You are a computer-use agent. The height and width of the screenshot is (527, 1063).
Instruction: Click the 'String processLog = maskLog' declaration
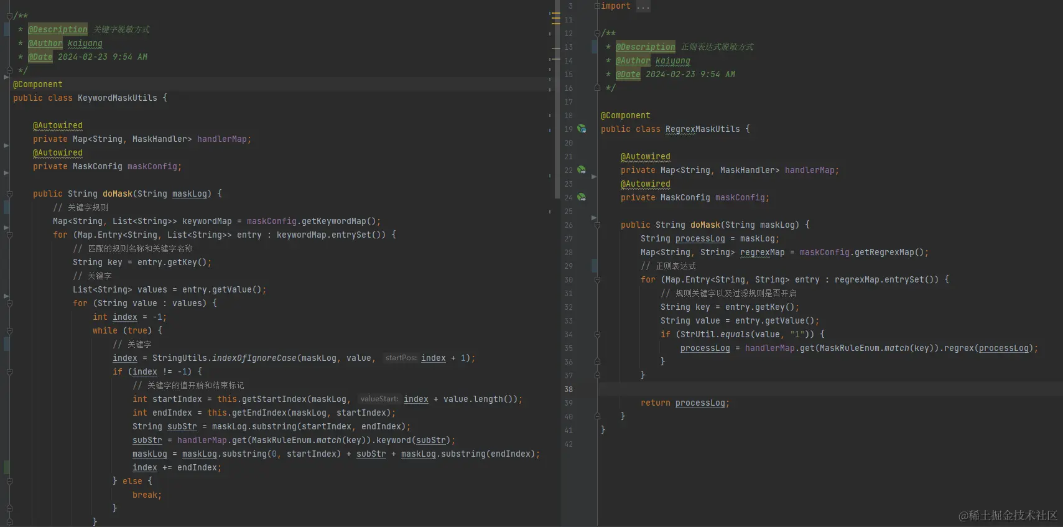pyautogui.click(x=710, y=239)
